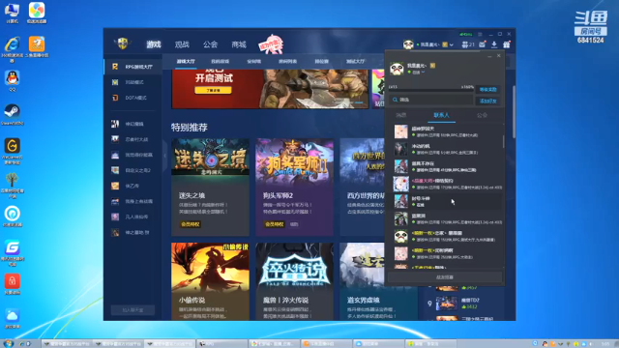Open the colorful pinwheel desktop icon
The height and width of the screenshot is (348, 619).
[x=37, y=13]
